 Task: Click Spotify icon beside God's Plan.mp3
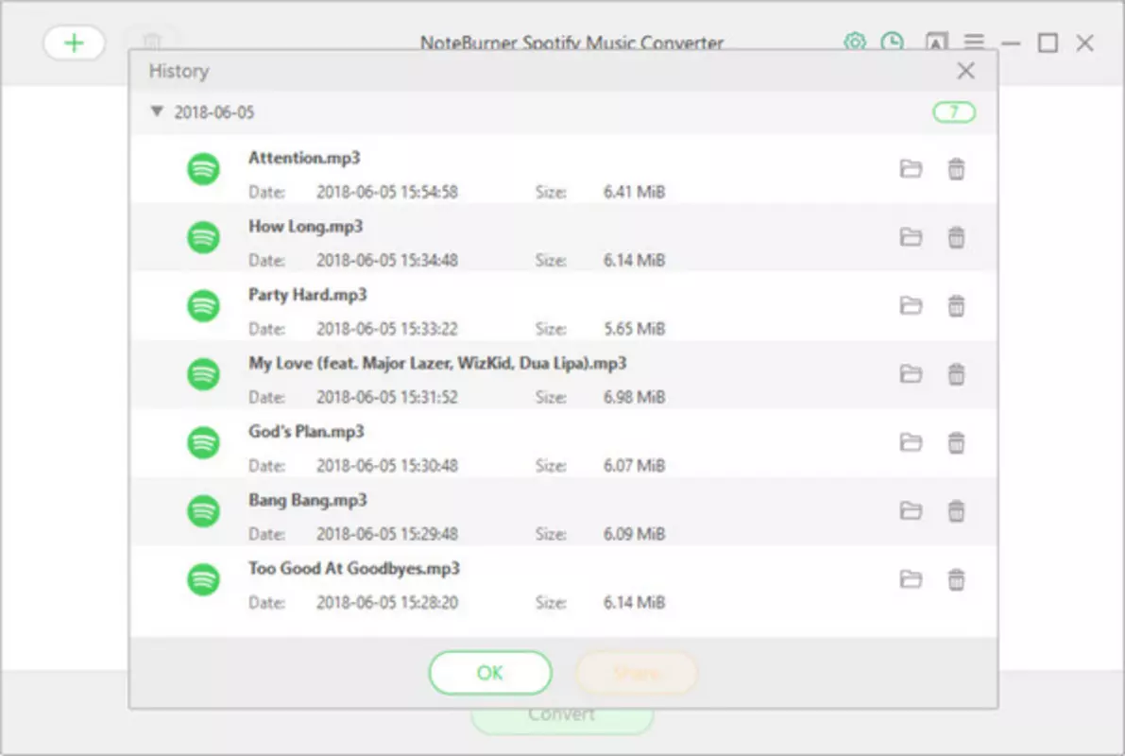tap(204, 443)
